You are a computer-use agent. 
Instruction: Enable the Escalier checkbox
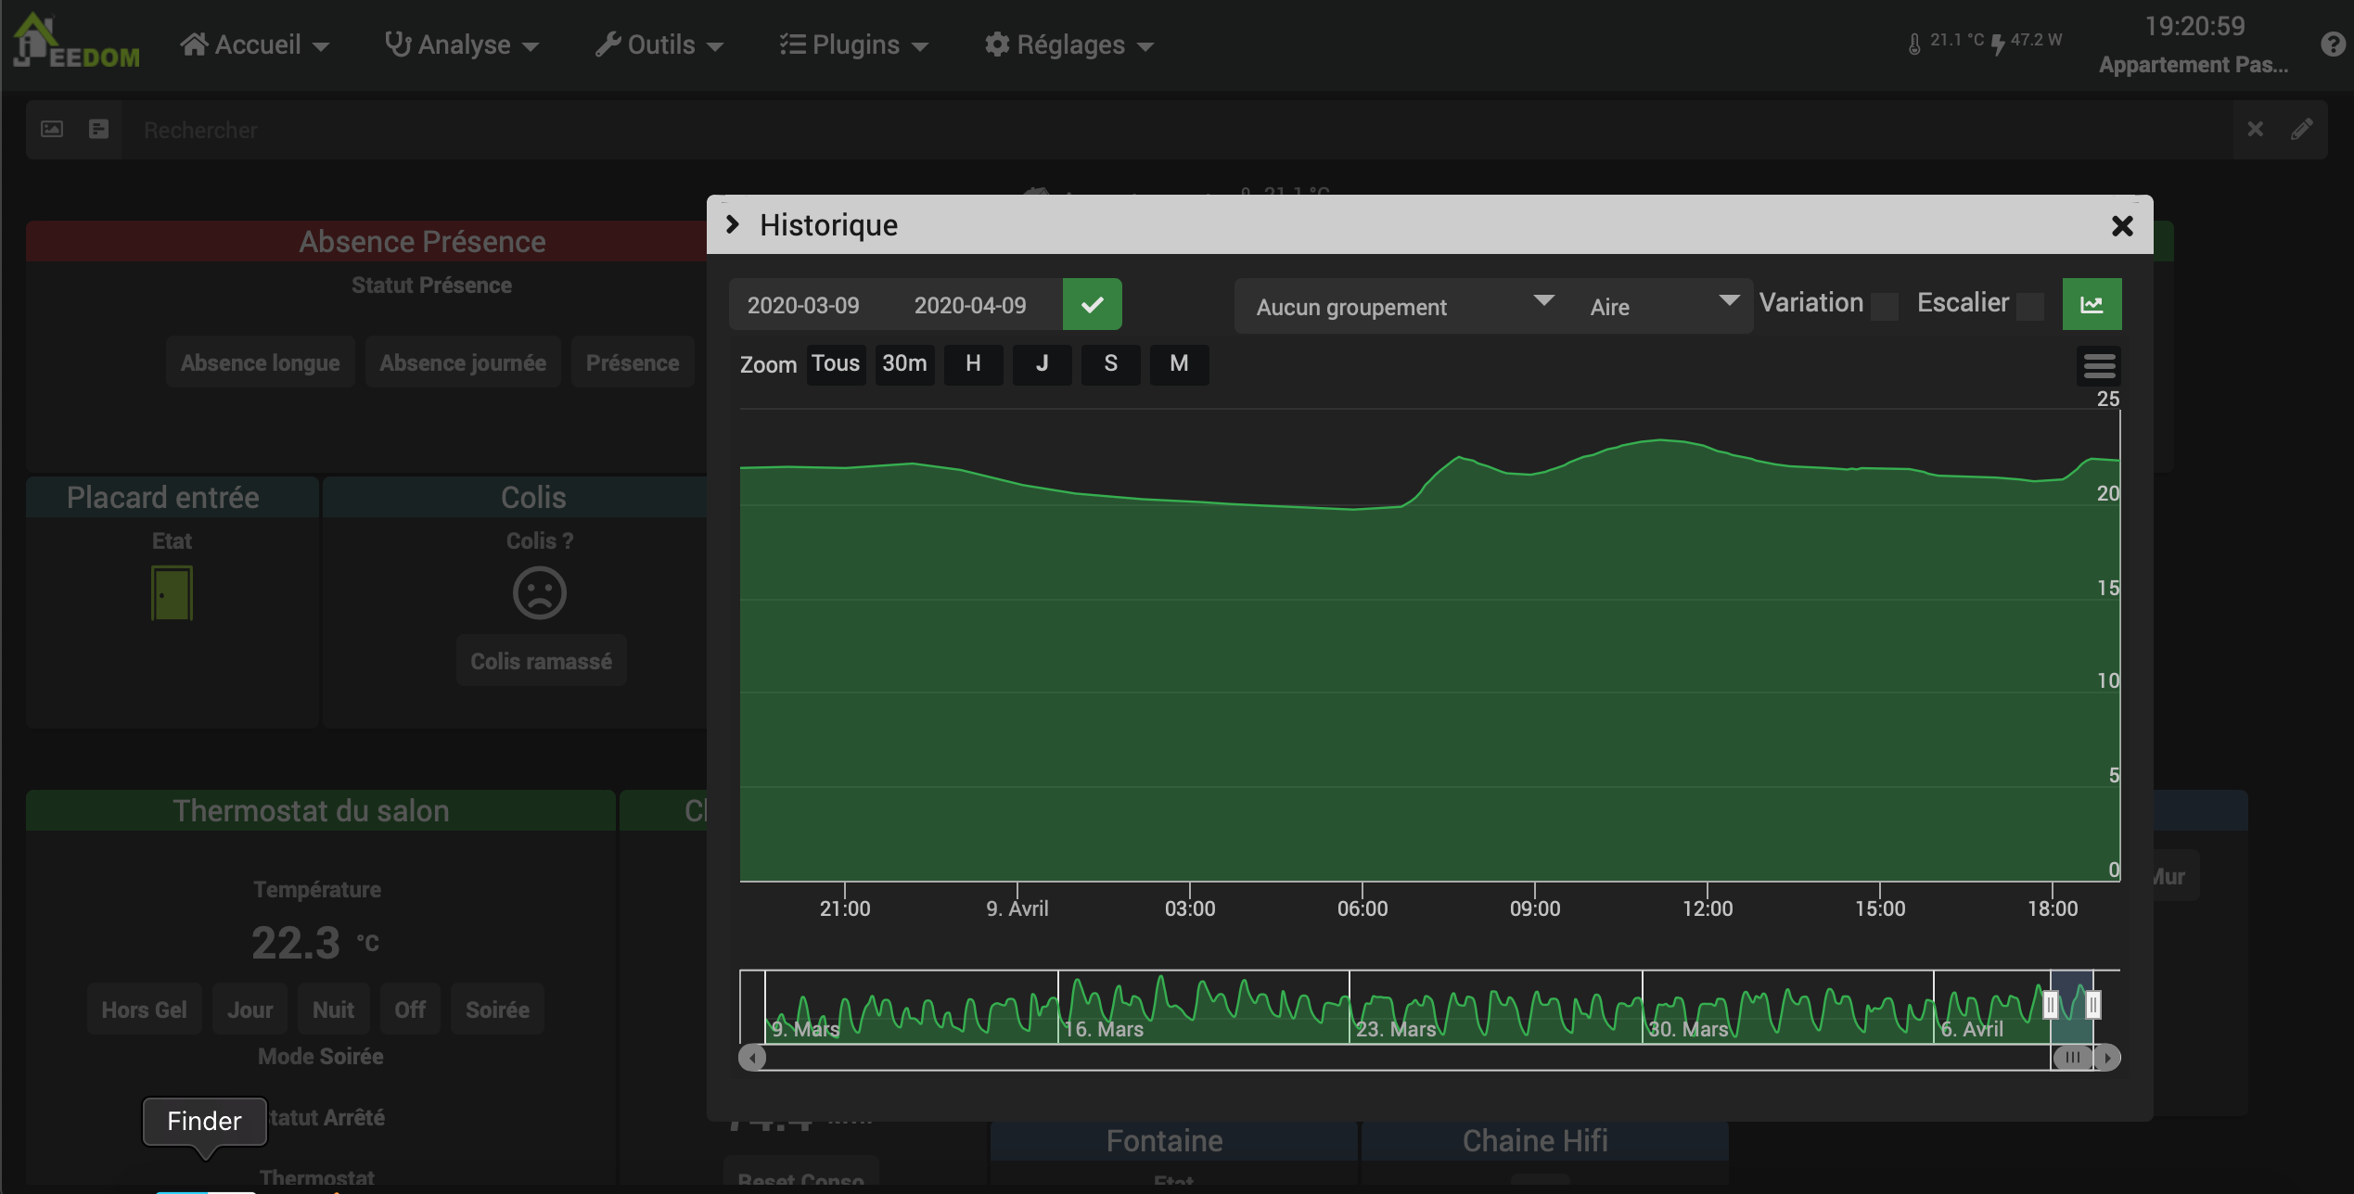[x=2030, y=307]
